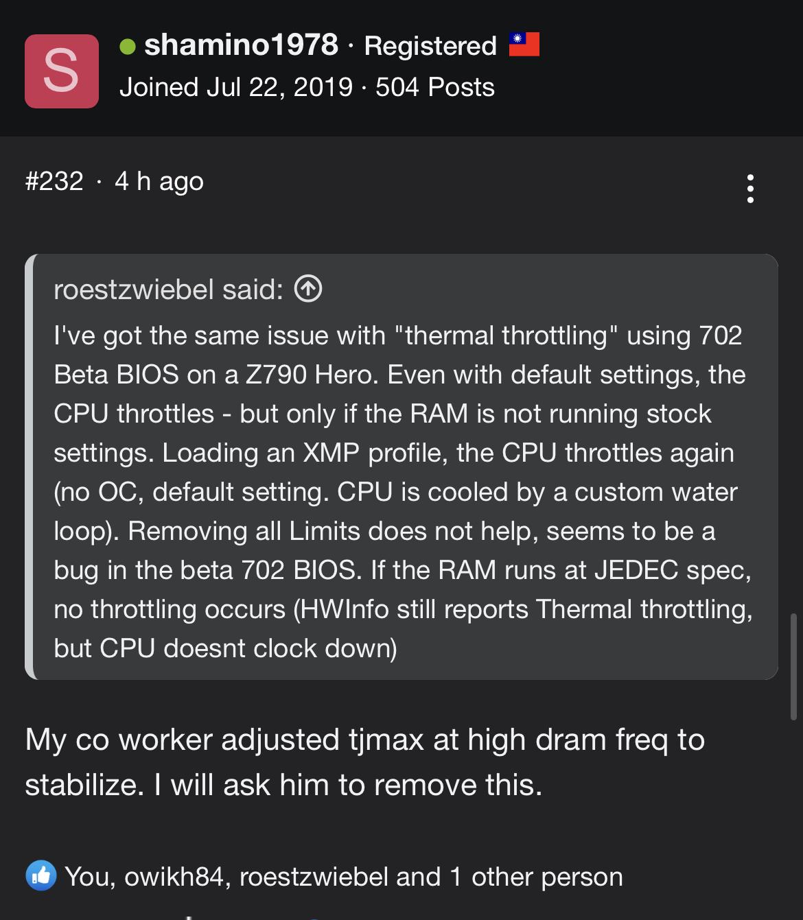Click the blue thumbs-up like icon
This screenshot has height=920, width=803.
[41, 876]
